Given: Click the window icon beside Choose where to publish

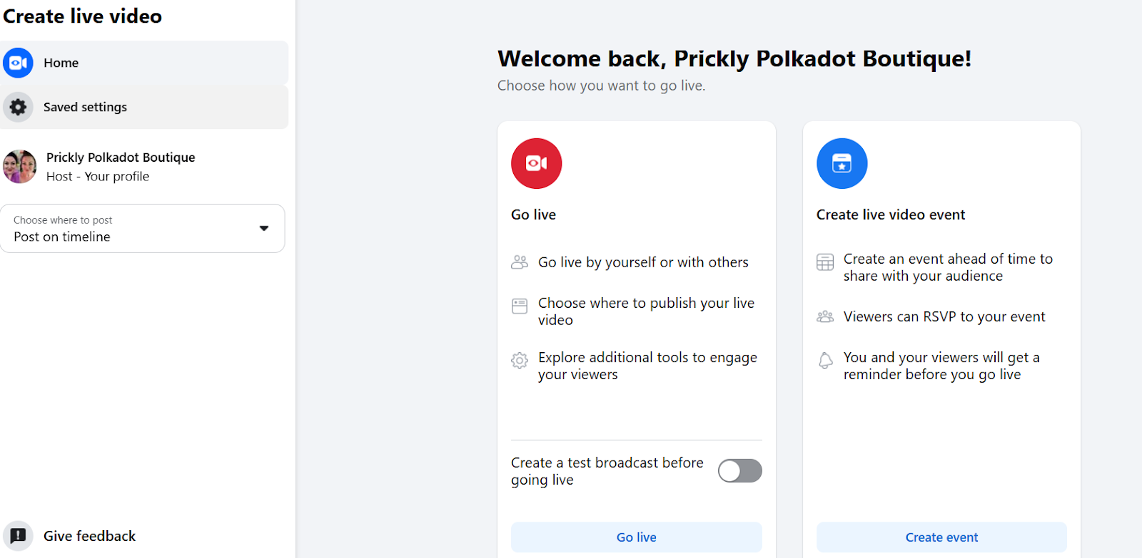Looking at the screenshot, I should click(x=520, y=306).
